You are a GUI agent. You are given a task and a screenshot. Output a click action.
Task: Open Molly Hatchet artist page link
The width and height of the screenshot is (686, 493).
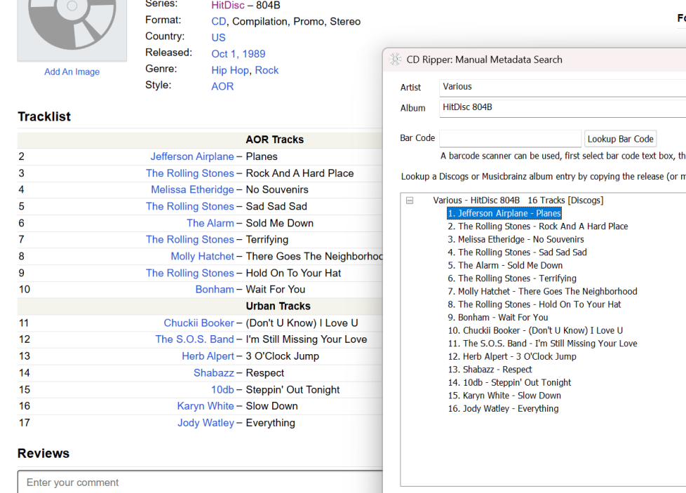(x=202, y=256)
